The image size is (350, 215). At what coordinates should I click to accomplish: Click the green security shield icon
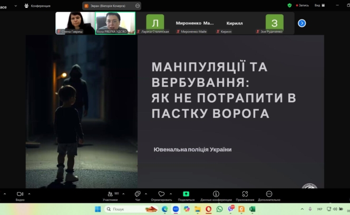click(289, 5)
